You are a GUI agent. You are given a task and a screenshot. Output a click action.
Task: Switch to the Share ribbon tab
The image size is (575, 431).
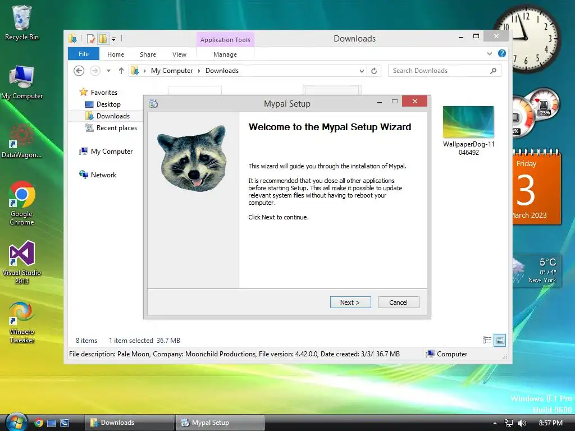point(148,54)
